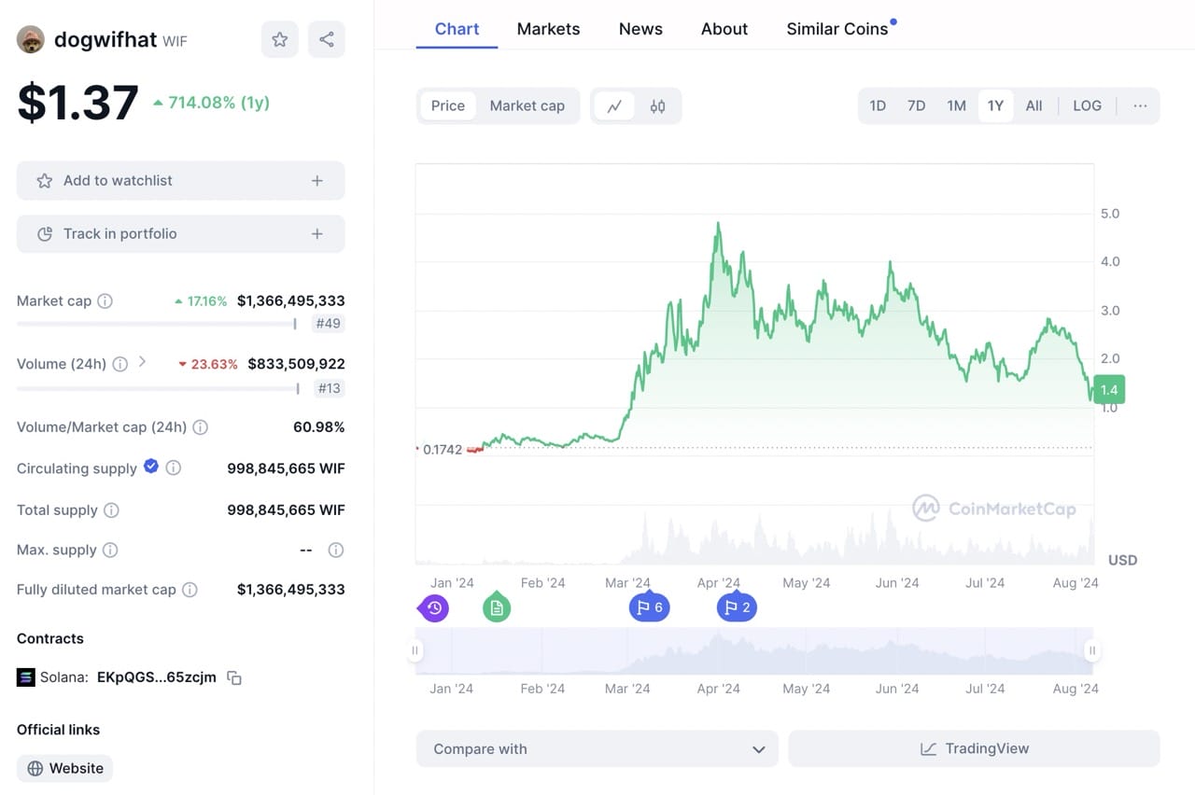The height and width of the screenshot is (795, 1195).
Task: Click the EKpQGS...65zcjm contract address
Action: 156,677
